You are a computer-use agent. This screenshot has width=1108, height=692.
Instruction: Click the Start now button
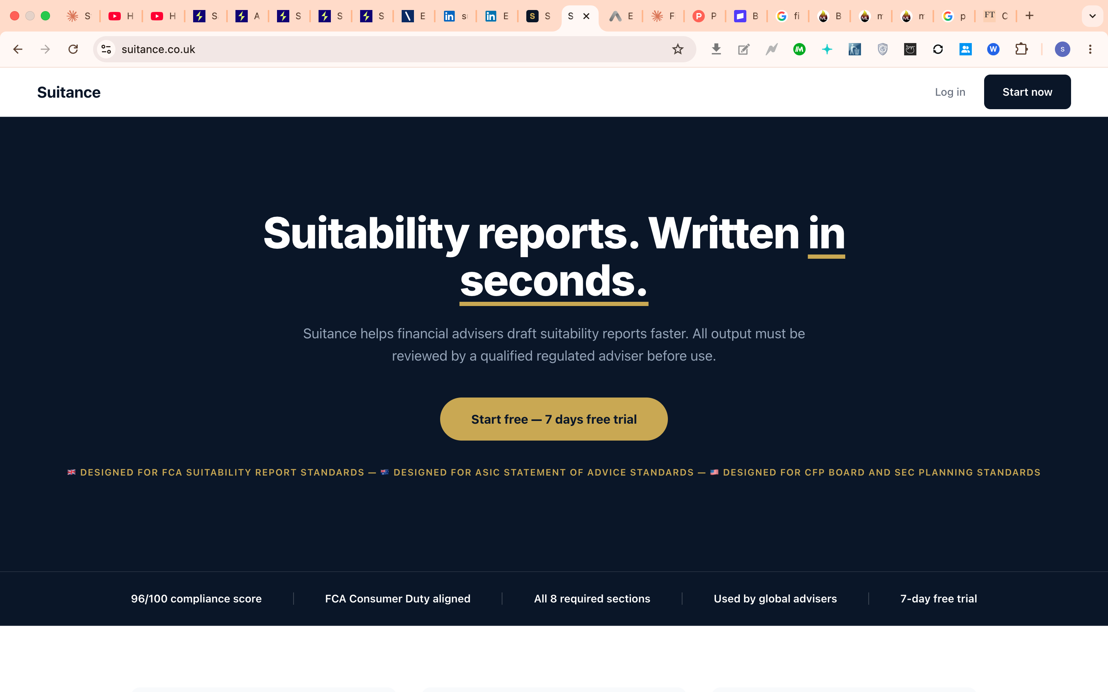(1027, 92)
